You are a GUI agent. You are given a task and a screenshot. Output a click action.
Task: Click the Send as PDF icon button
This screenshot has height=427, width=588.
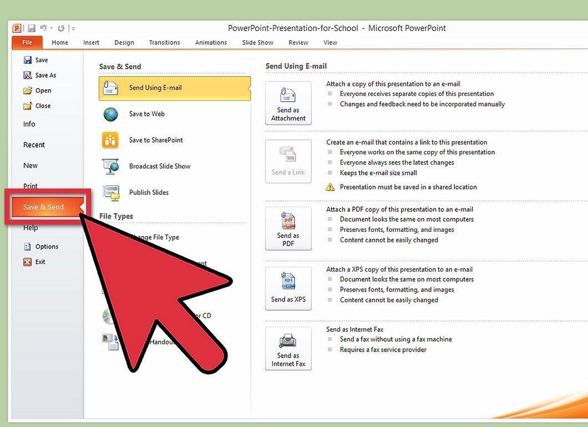pos(288,228)
